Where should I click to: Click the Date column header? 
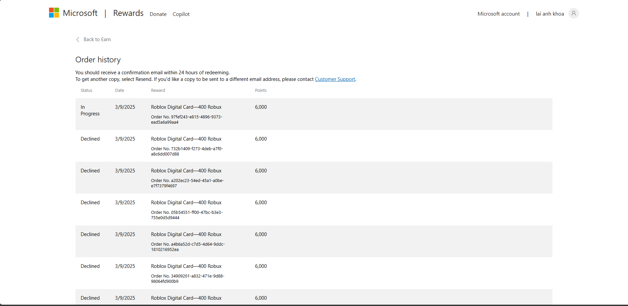(120, 90)
